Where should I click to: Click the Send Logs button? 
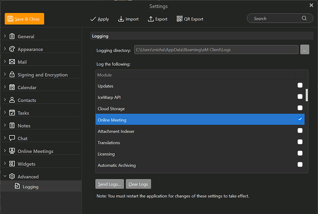pyautogui.click(x=110, y=184)
